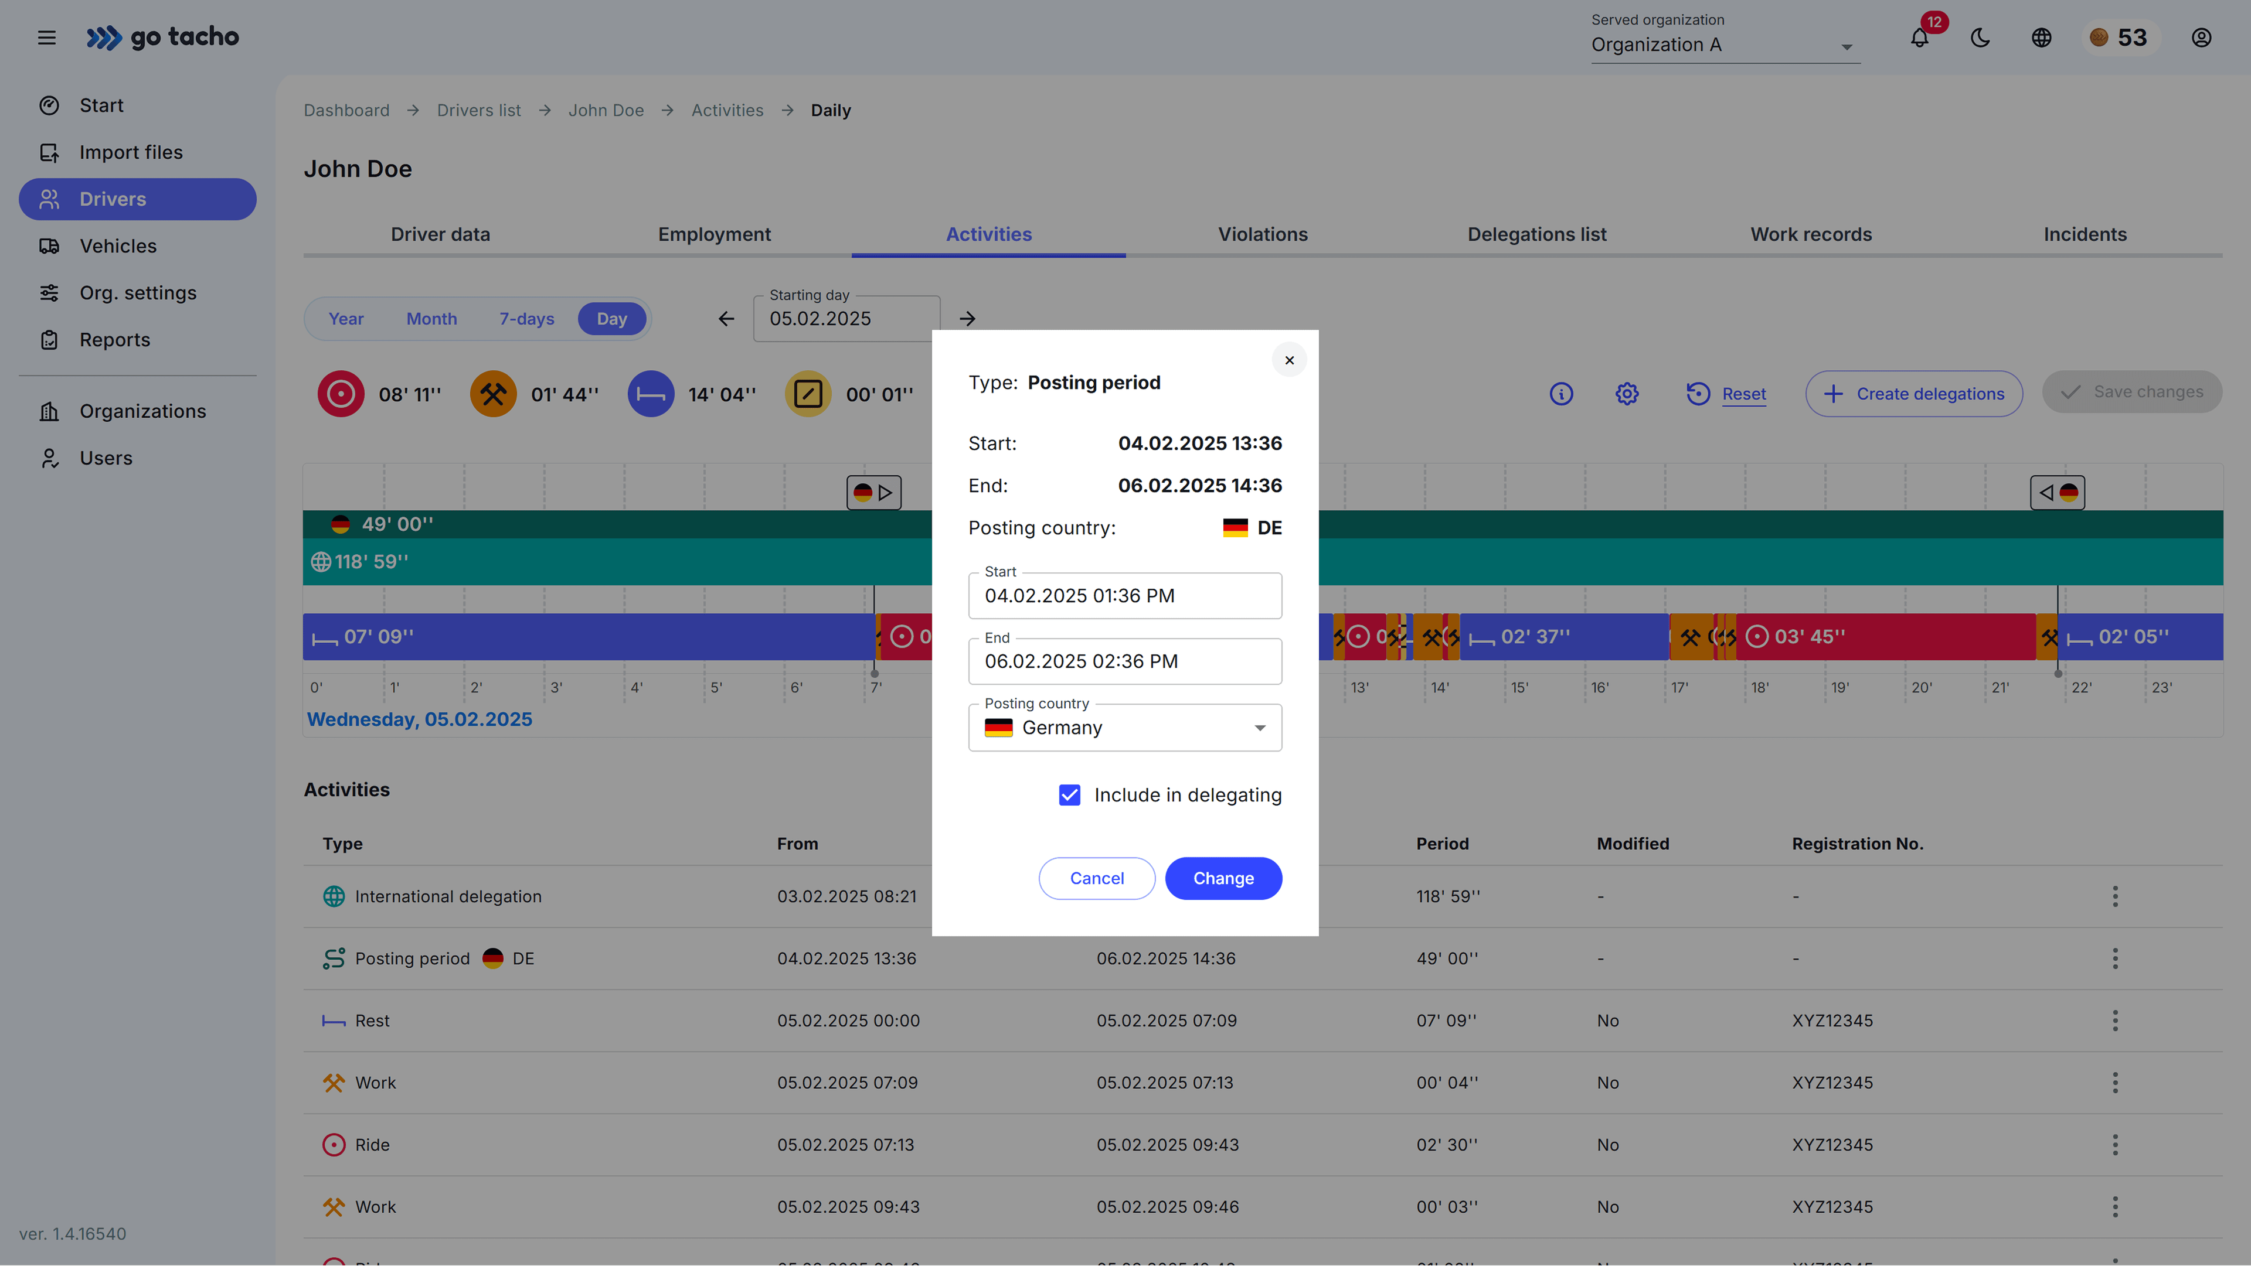Switch timeline view to Year
This screenshot has width=2251, height=1266.
[345, 319]
